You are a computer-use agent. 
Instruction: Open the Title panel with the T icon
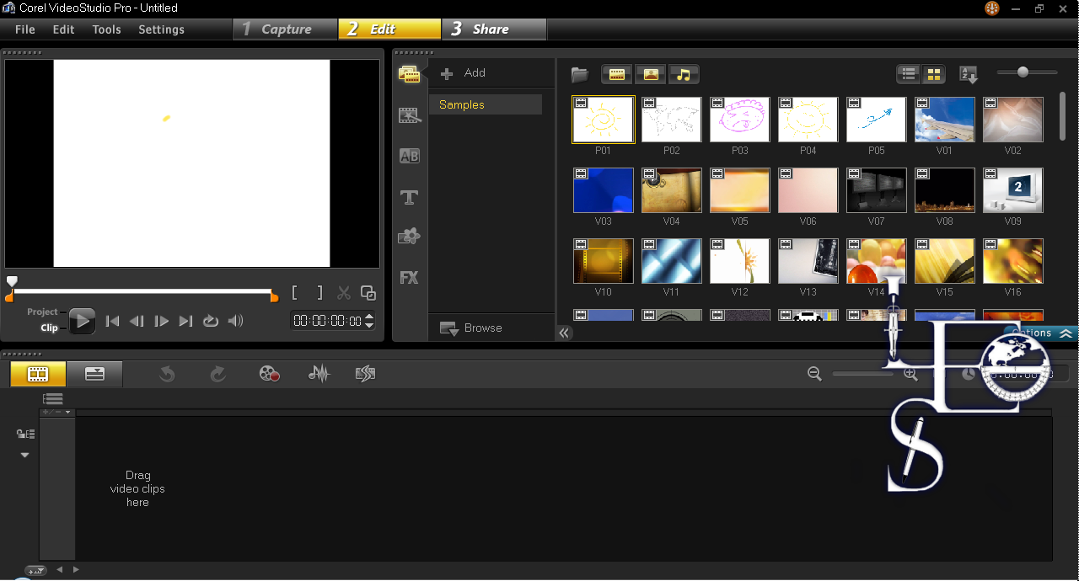point(409,197)
